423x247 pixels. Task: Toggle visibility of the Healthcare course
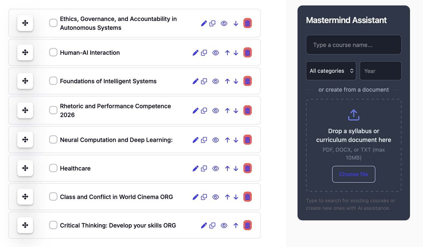[x=216, y=169]
